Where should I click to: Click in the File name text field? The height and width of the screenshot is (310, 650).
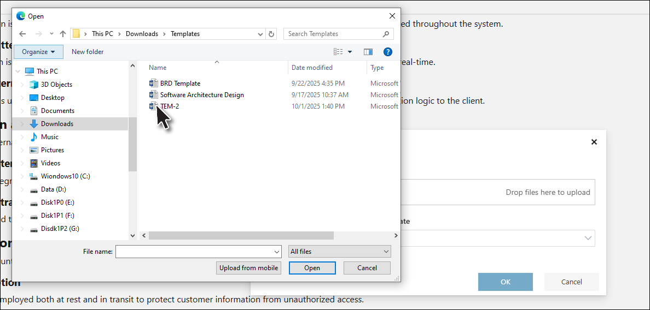pyautogui.click(x=194, y=252)
